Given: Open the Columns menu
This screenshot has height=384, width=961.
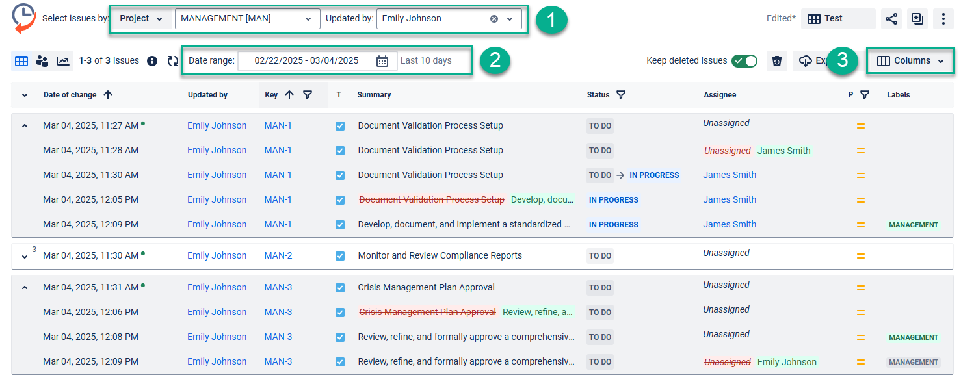Looking at the screenshot, I should (x=910, y=61).
